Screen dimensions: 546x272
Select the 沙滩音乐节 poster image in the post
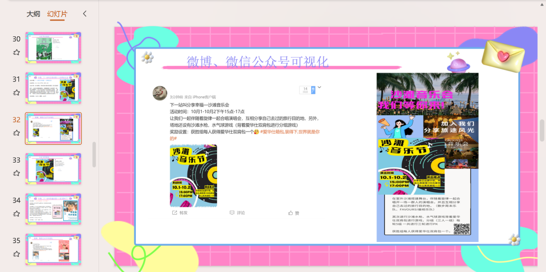(x=194, y=176)
